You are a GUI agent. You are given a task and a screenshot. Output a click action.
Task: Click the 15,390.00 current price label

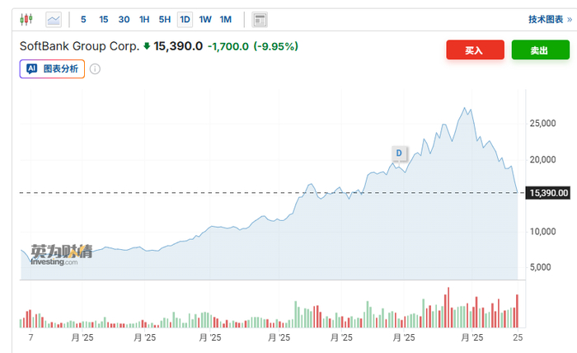547,193
